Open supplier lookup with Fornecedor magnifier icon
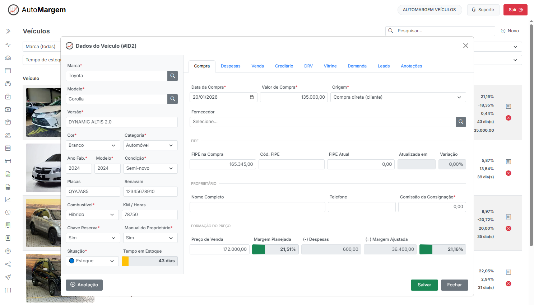The image size is (534, 305). (461, 122)
